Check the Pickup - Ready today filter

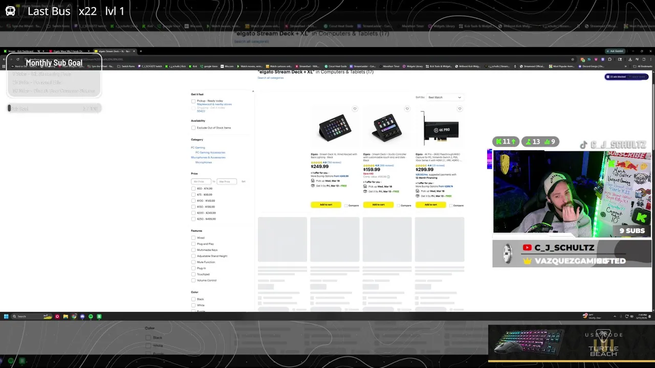[x=193, y=101]
